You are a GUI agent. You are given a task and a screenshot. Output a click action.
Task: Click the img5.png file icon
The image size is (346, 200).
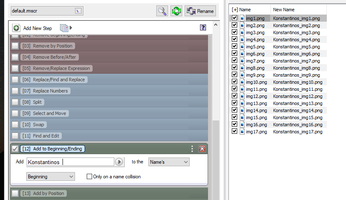(x=242, y=47)
